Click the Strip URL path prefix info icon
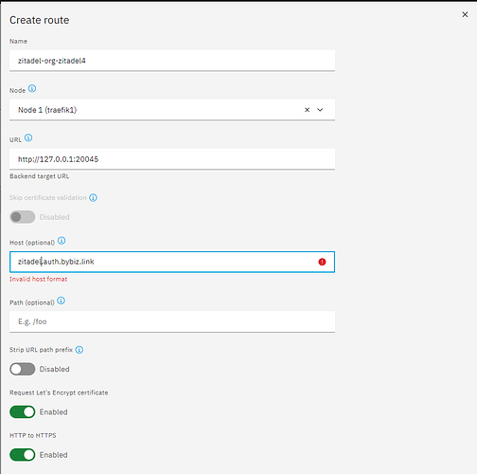The width and height of the screenshot is (477, 474). [x=79, y=350]
